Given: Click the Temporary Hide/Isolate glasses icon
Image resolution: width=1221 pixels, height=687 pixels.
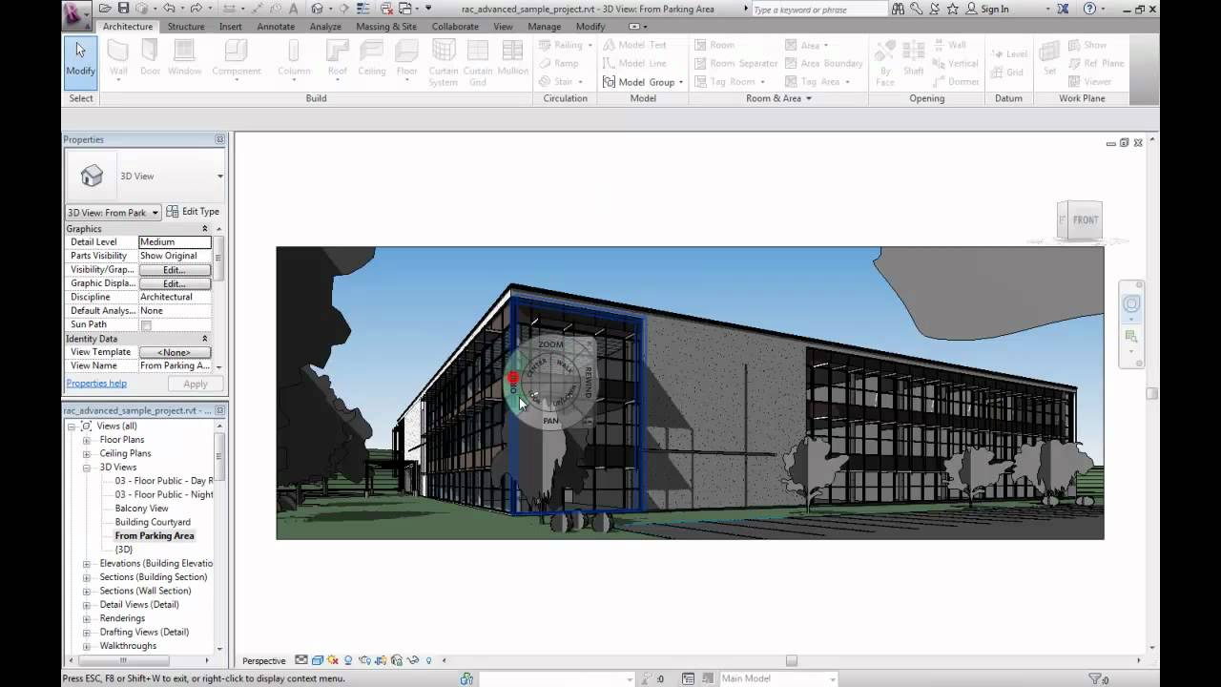Looking at the screenshot, I should click(x=412, y=660).
